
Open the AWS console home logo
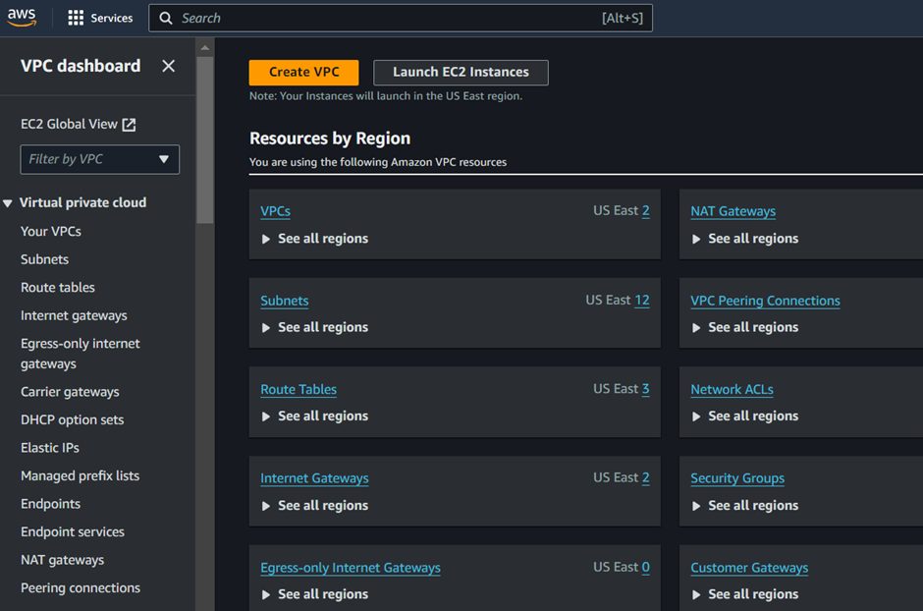[22, 18]
